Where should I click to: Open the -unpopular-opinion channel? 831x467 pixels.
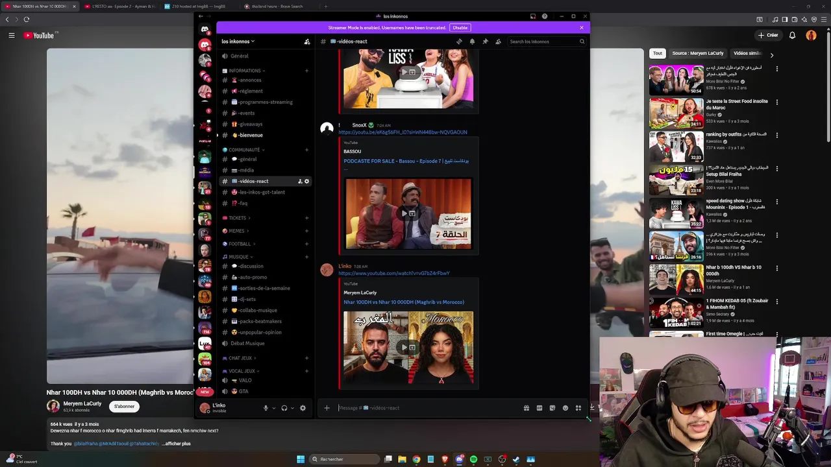pos(266,332)
